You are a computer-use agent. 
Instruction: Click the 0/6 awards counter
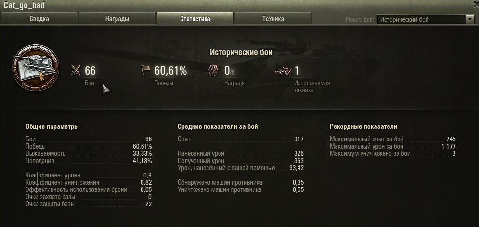(230, 71)
